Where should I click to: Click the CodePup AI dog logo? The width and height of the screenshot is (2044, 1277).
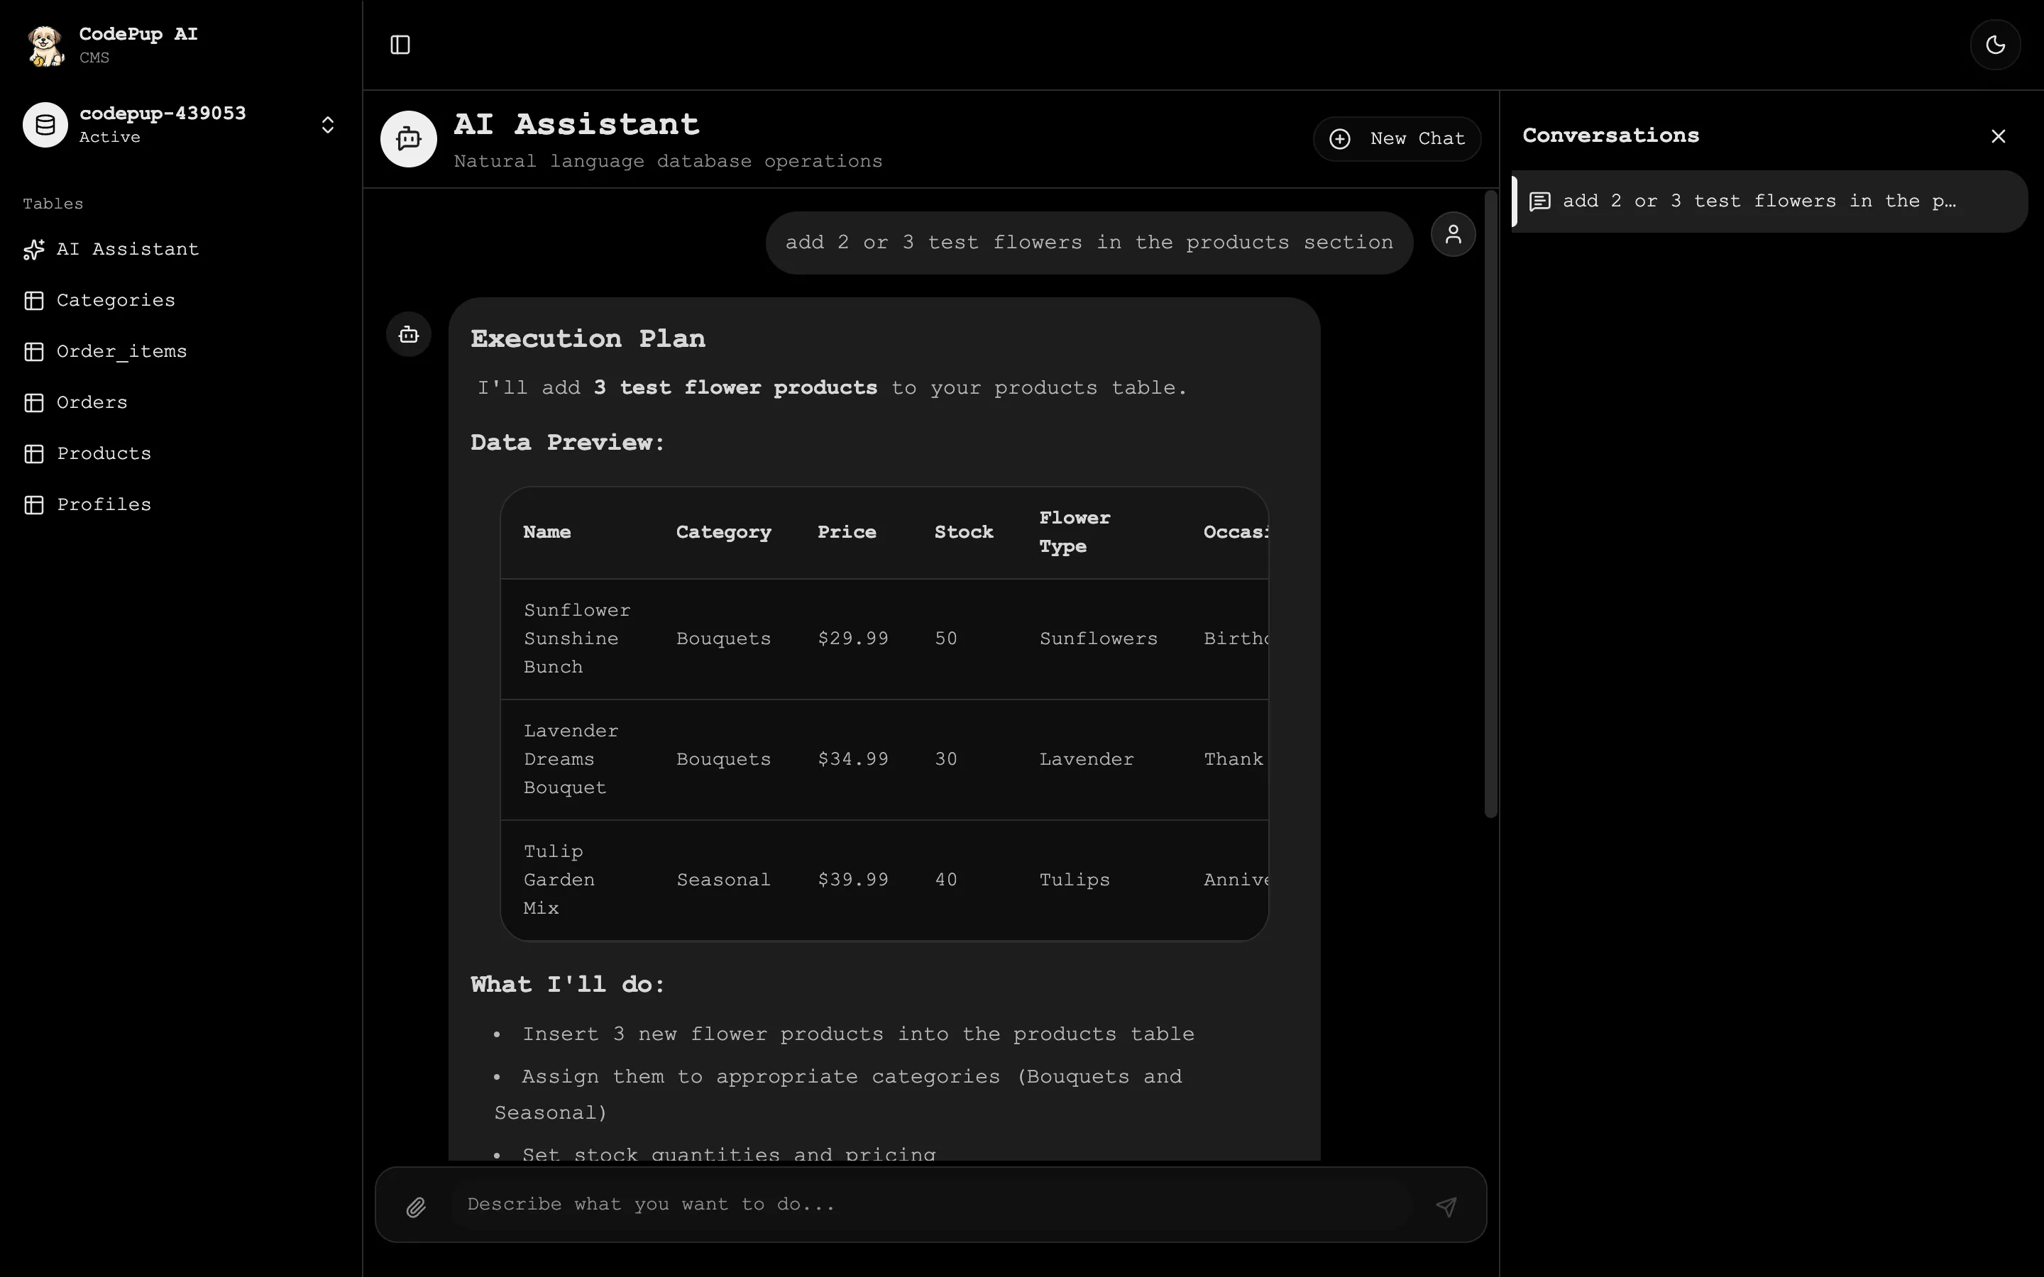tap(45, 45)
